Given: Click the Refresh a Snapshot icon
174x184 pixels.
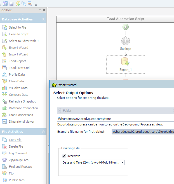Looking at the screenshot, I should coord(4,101).
